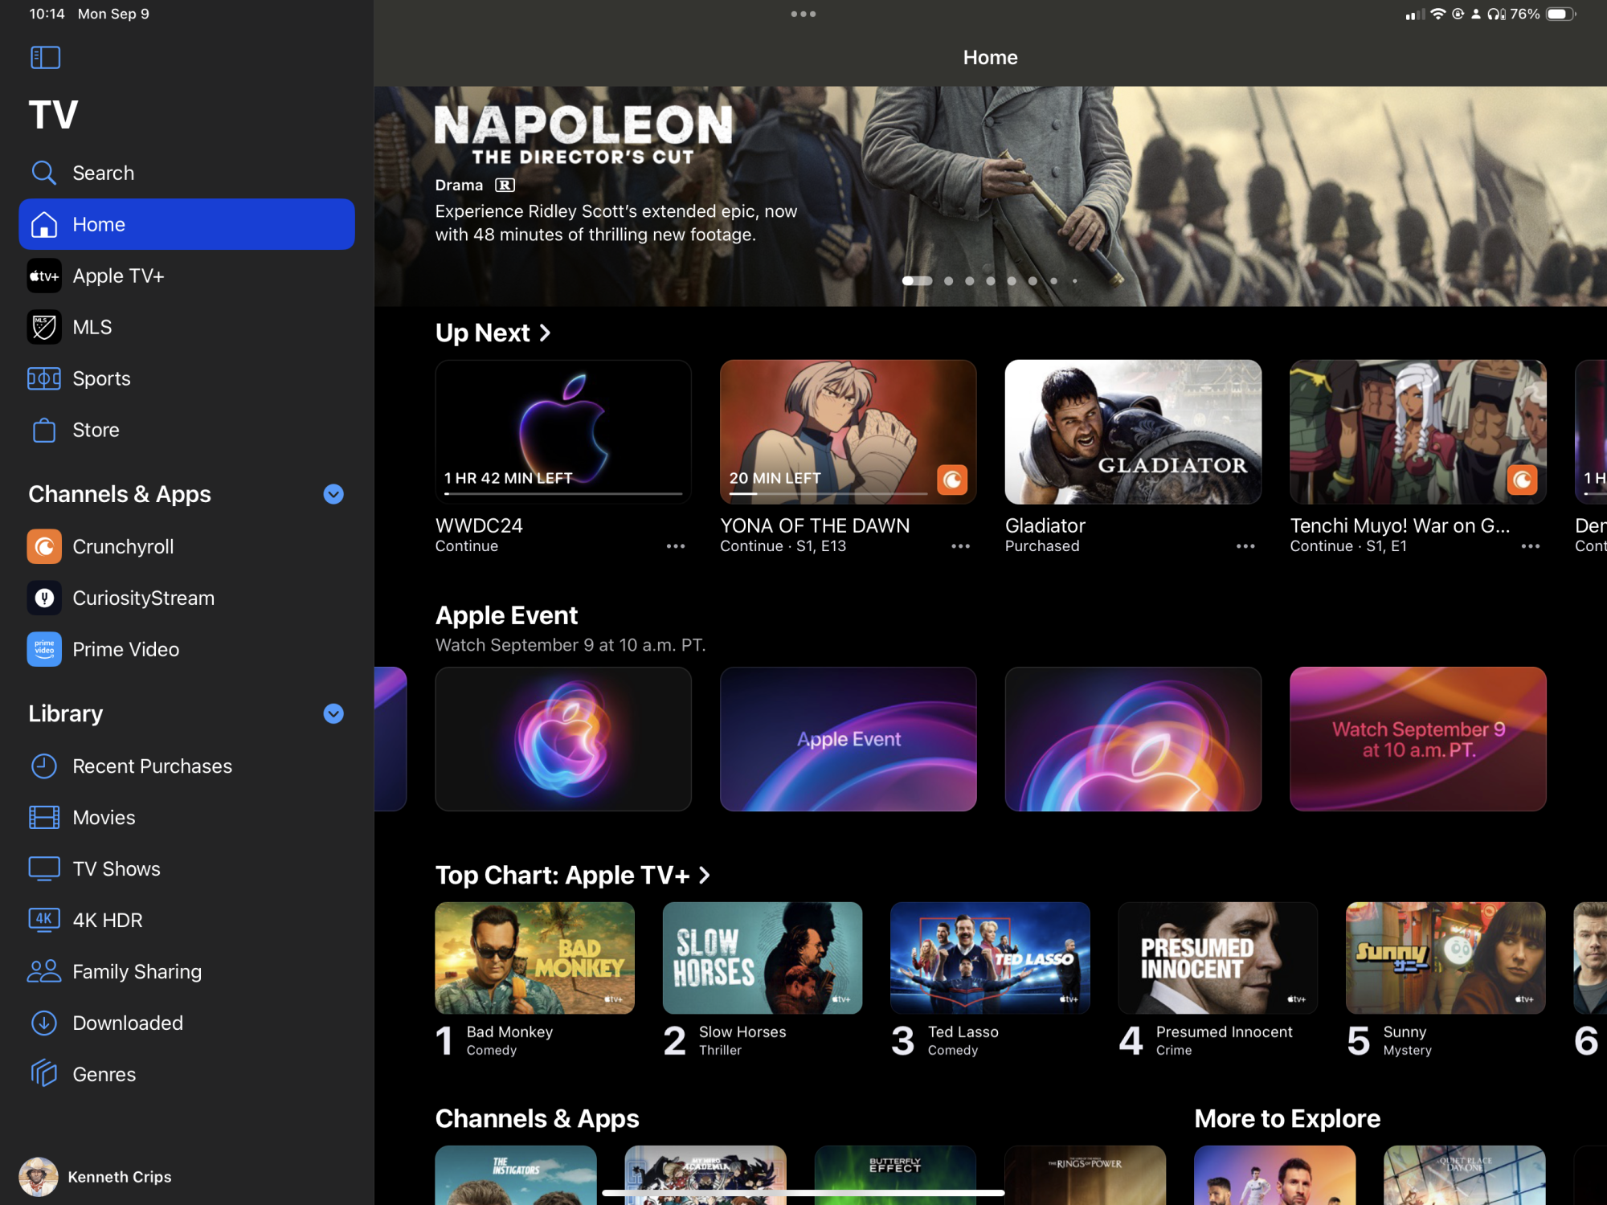Collapse the Library section
Image resolution: width=1607 pixels, height=1205 pixels.
333,713
